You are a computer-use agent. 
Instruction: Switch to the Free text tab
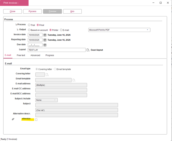pos(21,55)
